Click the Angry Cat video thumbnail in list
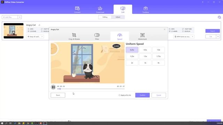Viewport: 223px width, 125px height. pos(14,31)
